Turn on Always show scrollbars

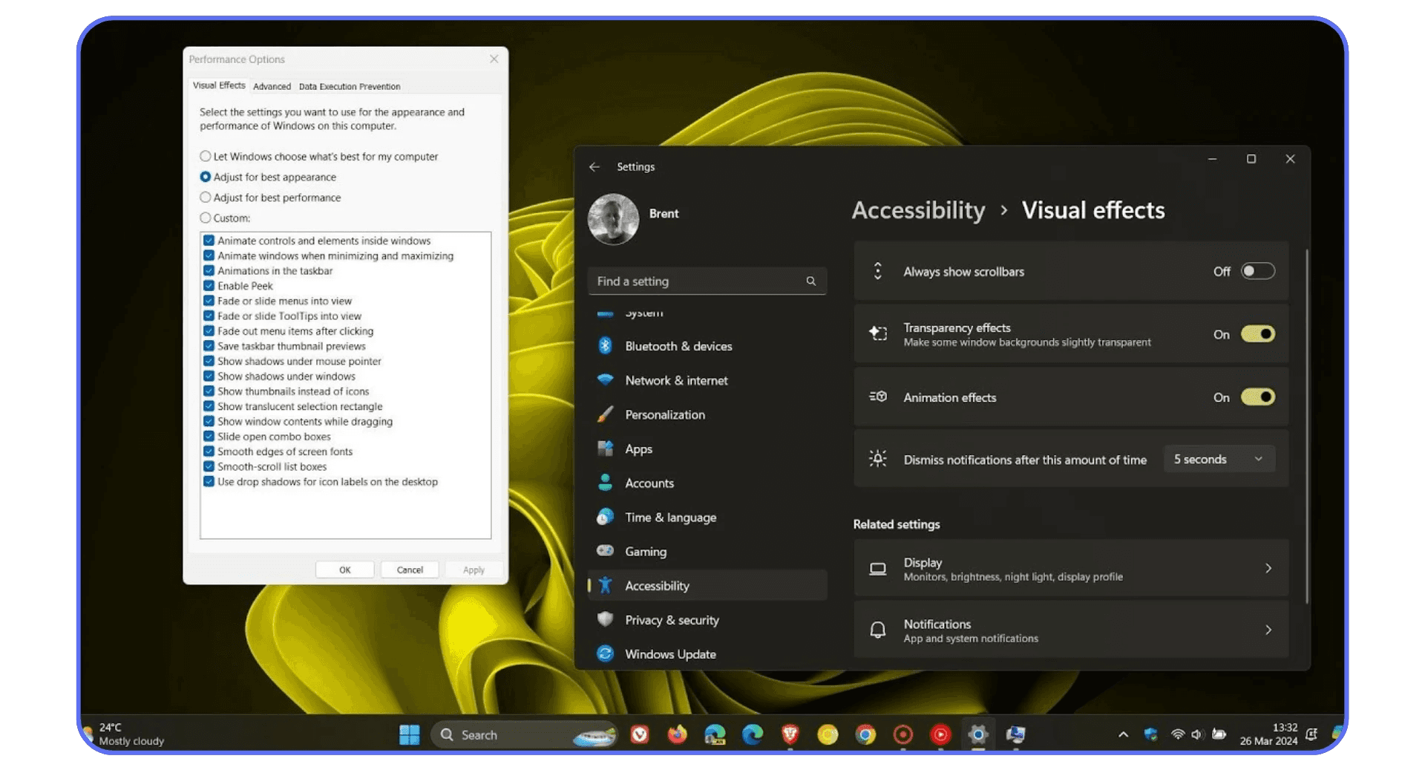[x=1257, y=271]
